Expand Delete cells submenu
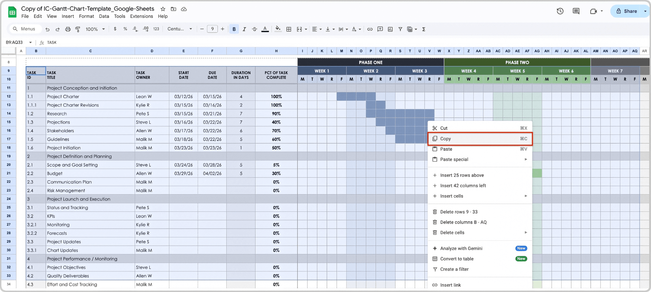Screen dimensions: 651x292 pos(480,233)
